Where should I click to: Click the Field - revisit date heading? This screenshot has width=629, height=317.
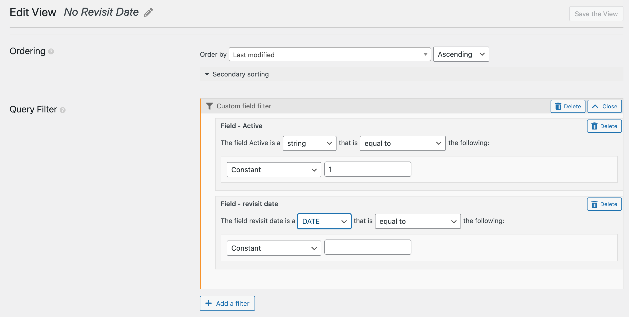pos(249,204)
